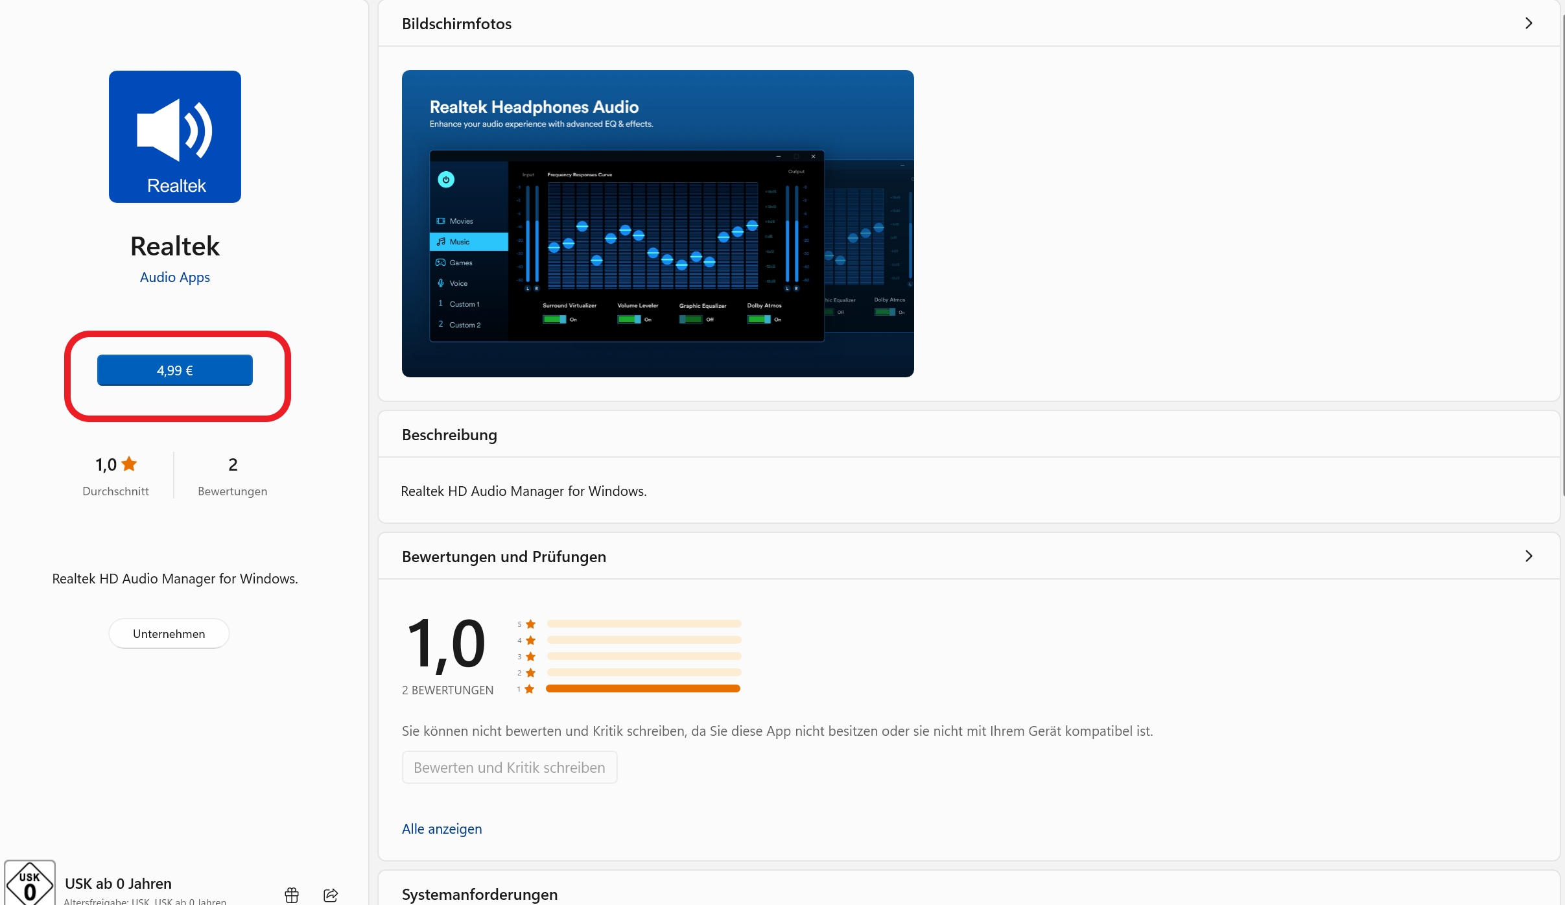Click the Unternehmen category button

(169, 633)
